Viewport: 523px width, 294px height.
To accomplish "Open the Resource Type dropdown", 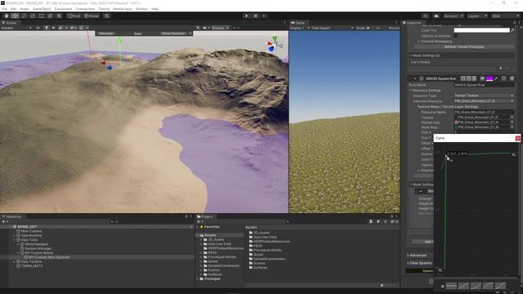I will pos(484,96).
